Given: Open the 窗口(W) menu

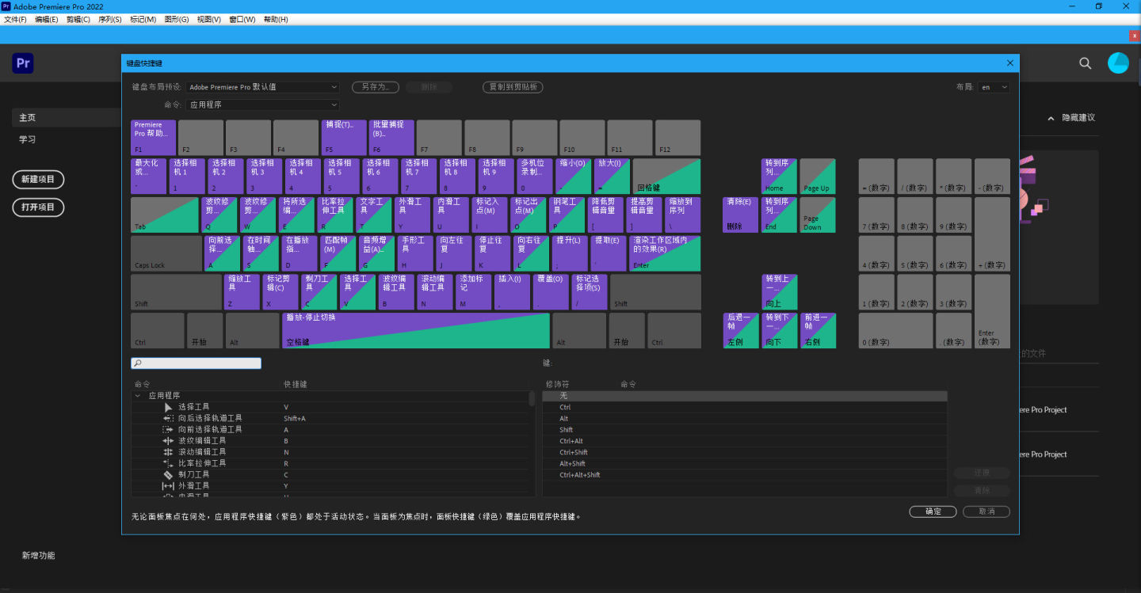Looking at the screenshot, I should 242,19.
